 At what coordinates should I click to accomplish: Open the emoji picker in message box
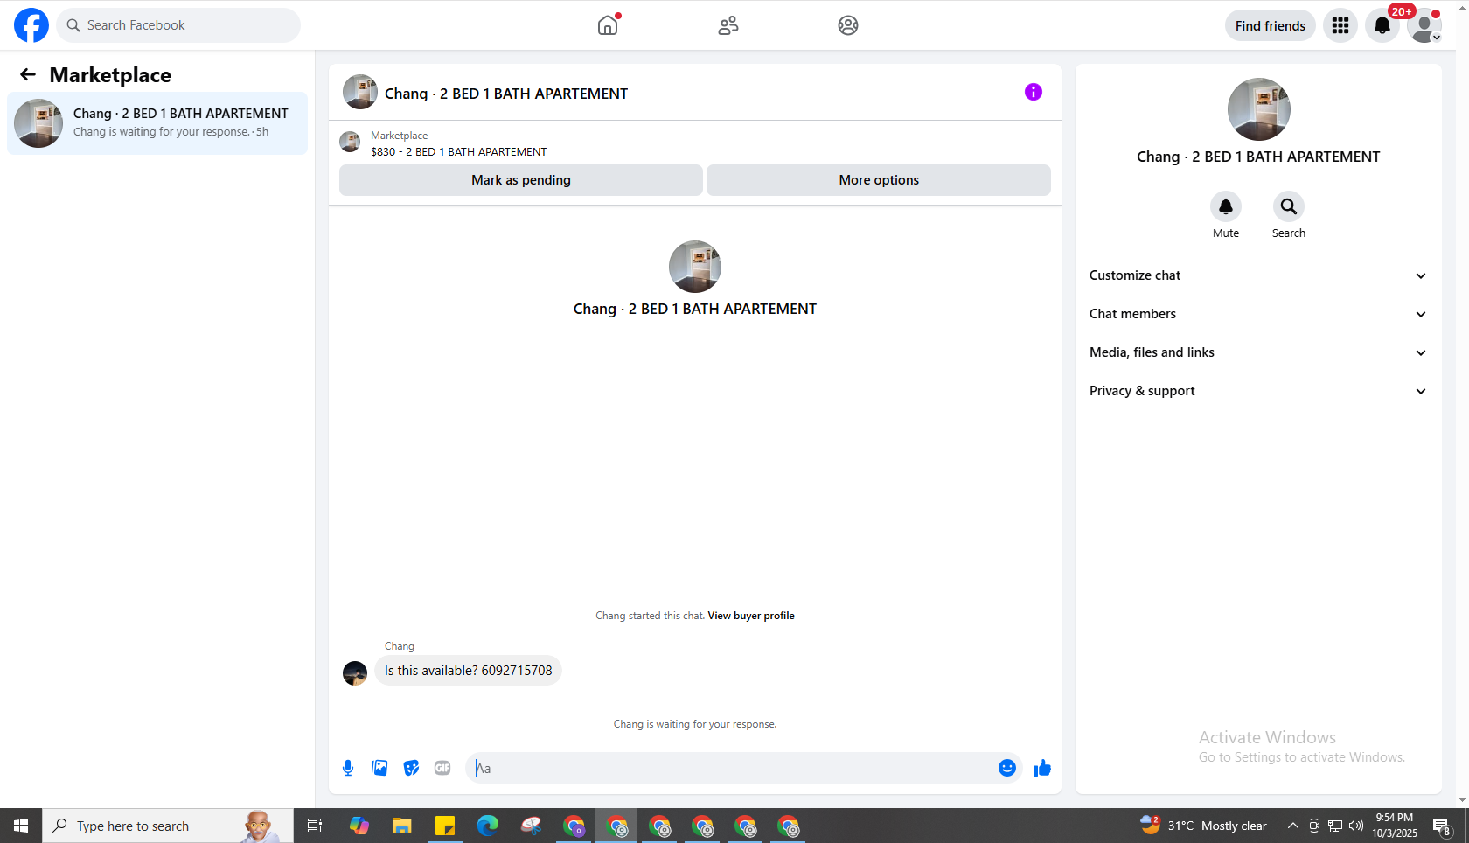tap(1007, 768)
